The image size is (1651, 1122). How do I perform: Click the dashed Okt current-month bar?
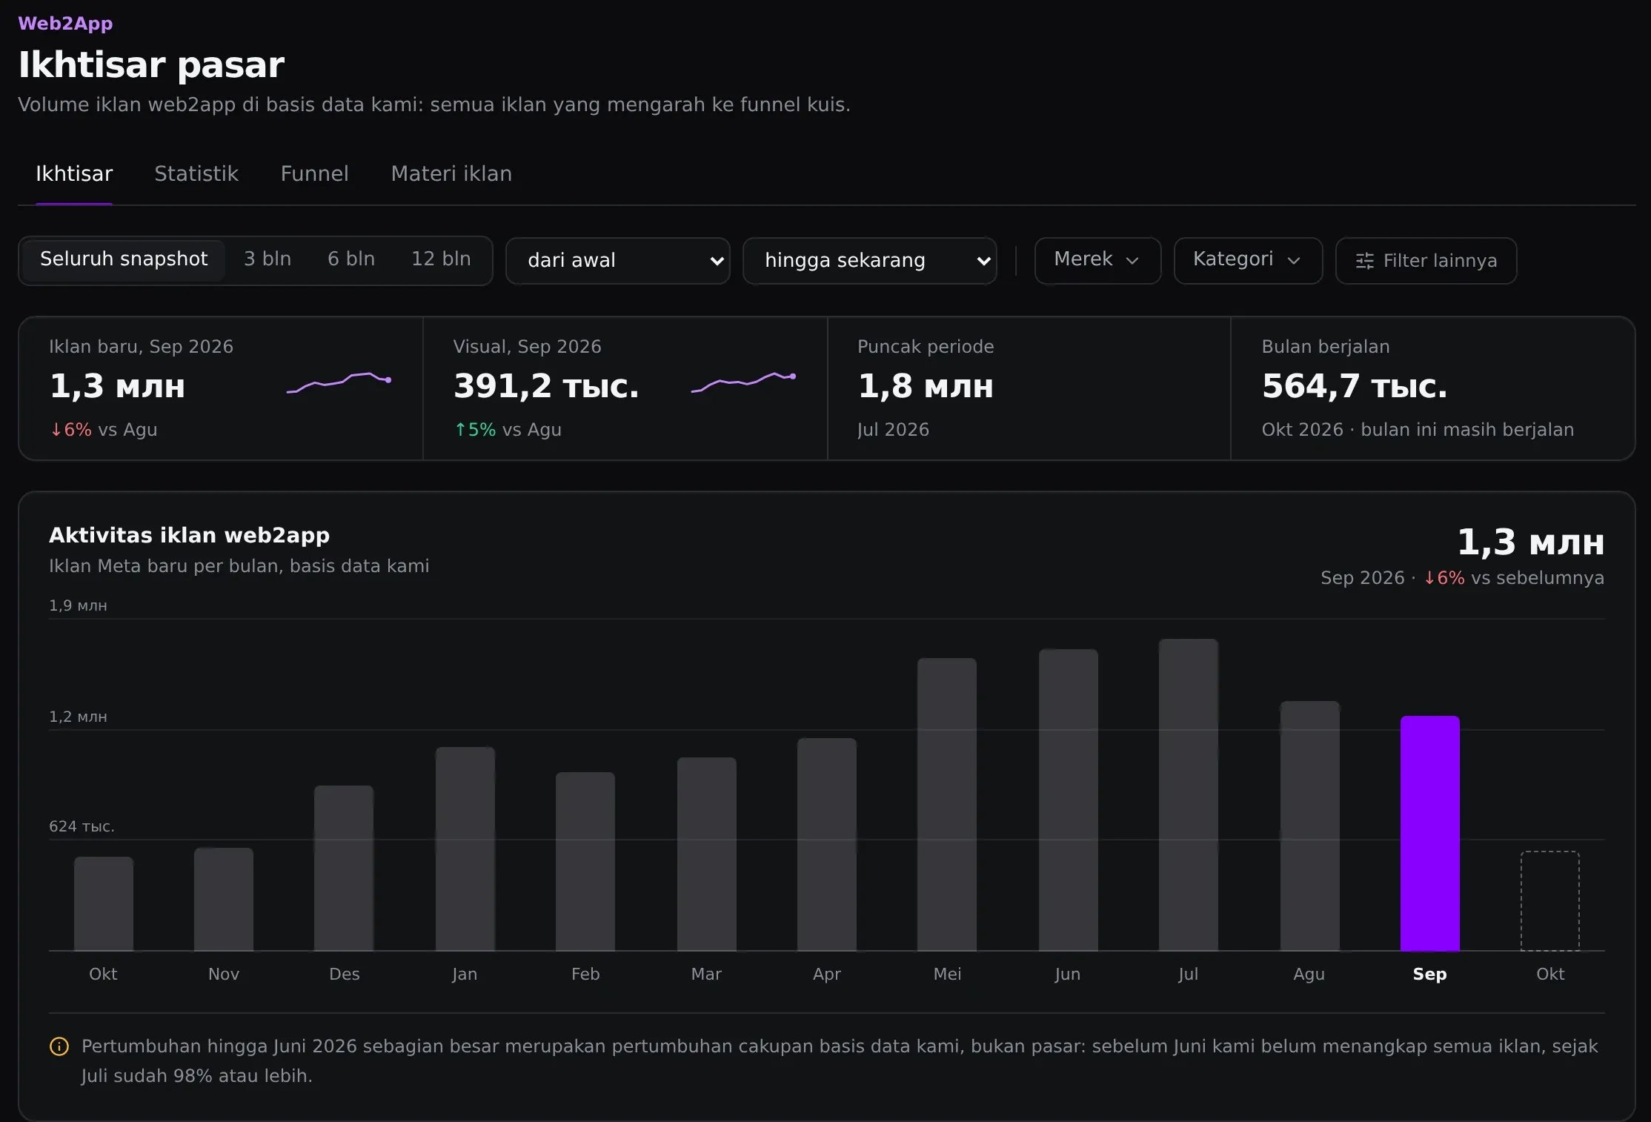coord(1549,901)
